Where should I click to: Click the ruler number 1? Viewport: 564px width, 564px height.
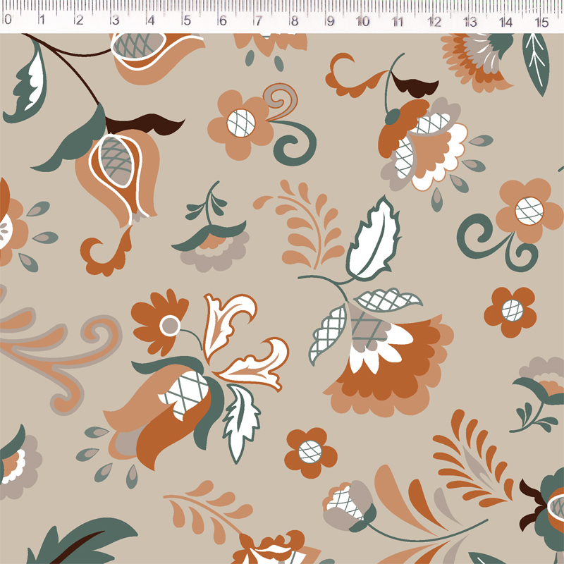(42, 20)
